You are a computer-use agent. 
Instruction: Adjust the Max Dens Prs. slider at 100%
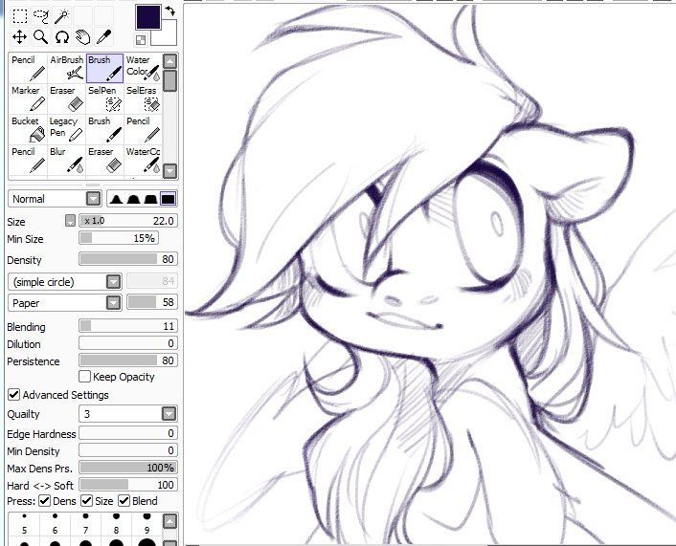point(128,468)
